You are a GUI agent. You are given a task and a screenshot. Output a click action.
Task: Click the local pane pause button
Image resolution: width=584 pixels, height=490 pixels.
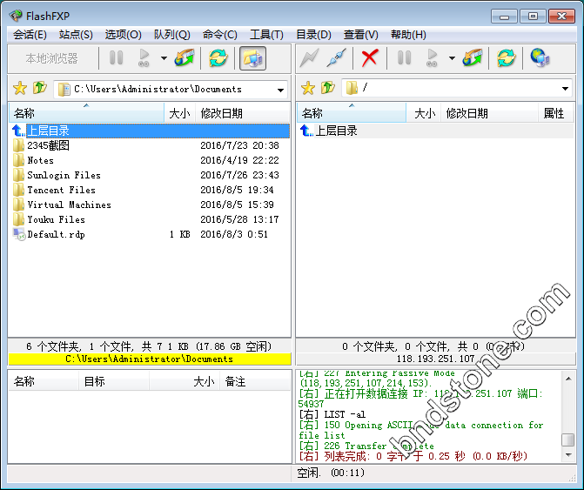[x=117, y=58]
